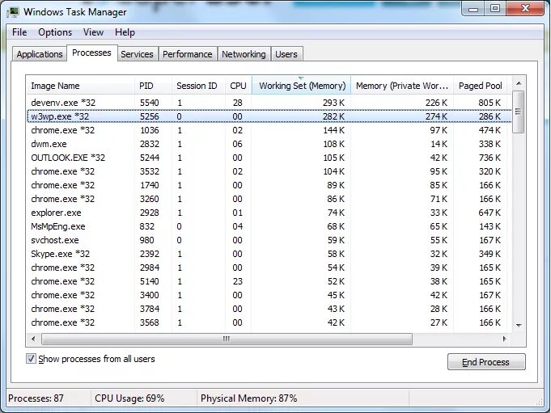Click the vertical scrollbar thumb
Screen dimensions: 551x413
pos(519,112)
